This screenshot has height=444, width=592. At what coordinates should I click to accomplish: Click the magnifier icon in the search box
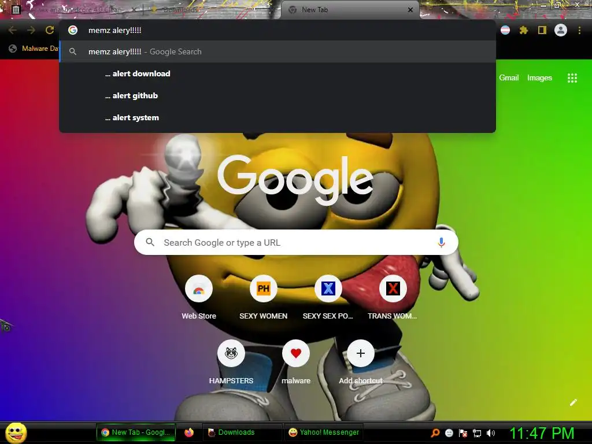(x=150, y=242)
